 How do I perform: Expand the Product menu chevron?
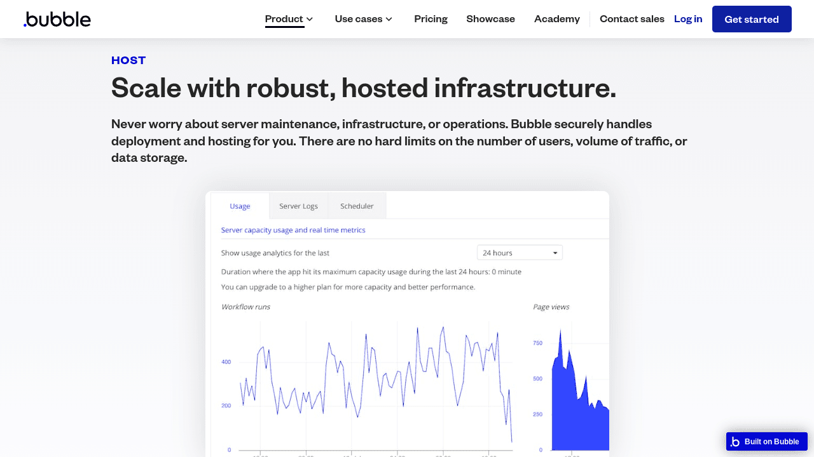click(x=310, y=19)
